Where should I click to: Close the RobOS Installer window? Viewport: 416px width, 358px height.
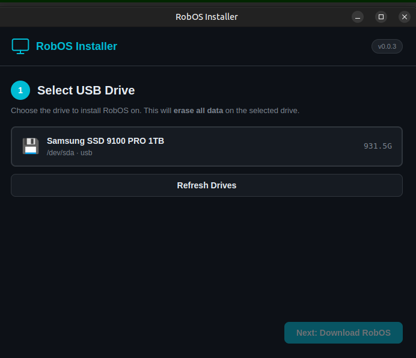coord(405,17)
